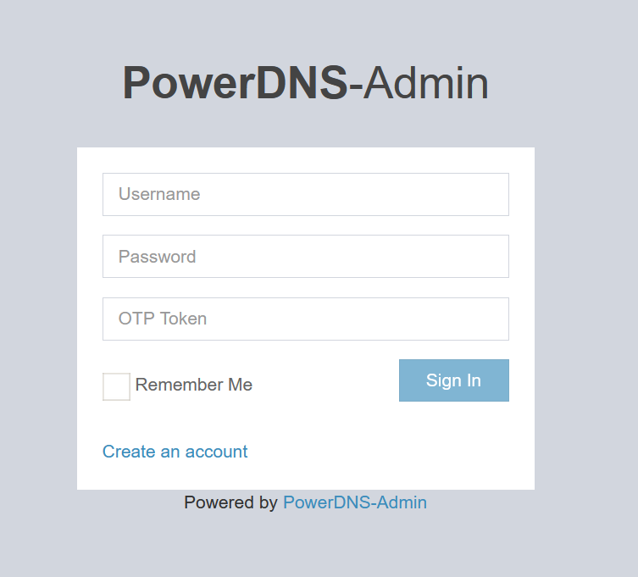Open the Create an account link
This screenshot has height=577, width=638.
tap(175, 452)
